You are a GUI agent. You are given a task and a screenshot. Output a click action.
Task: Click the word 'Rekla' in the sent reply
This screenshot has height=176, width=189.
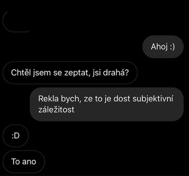coord(48,99)
